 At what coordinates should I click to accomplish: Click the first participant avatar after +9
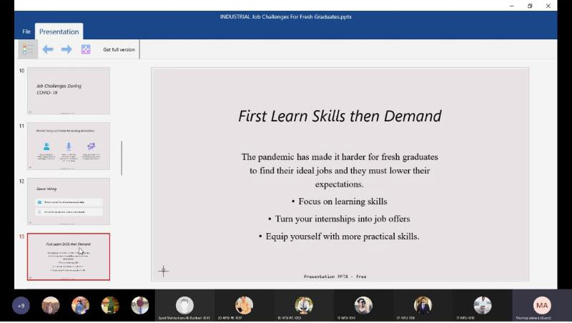(51, 306)
